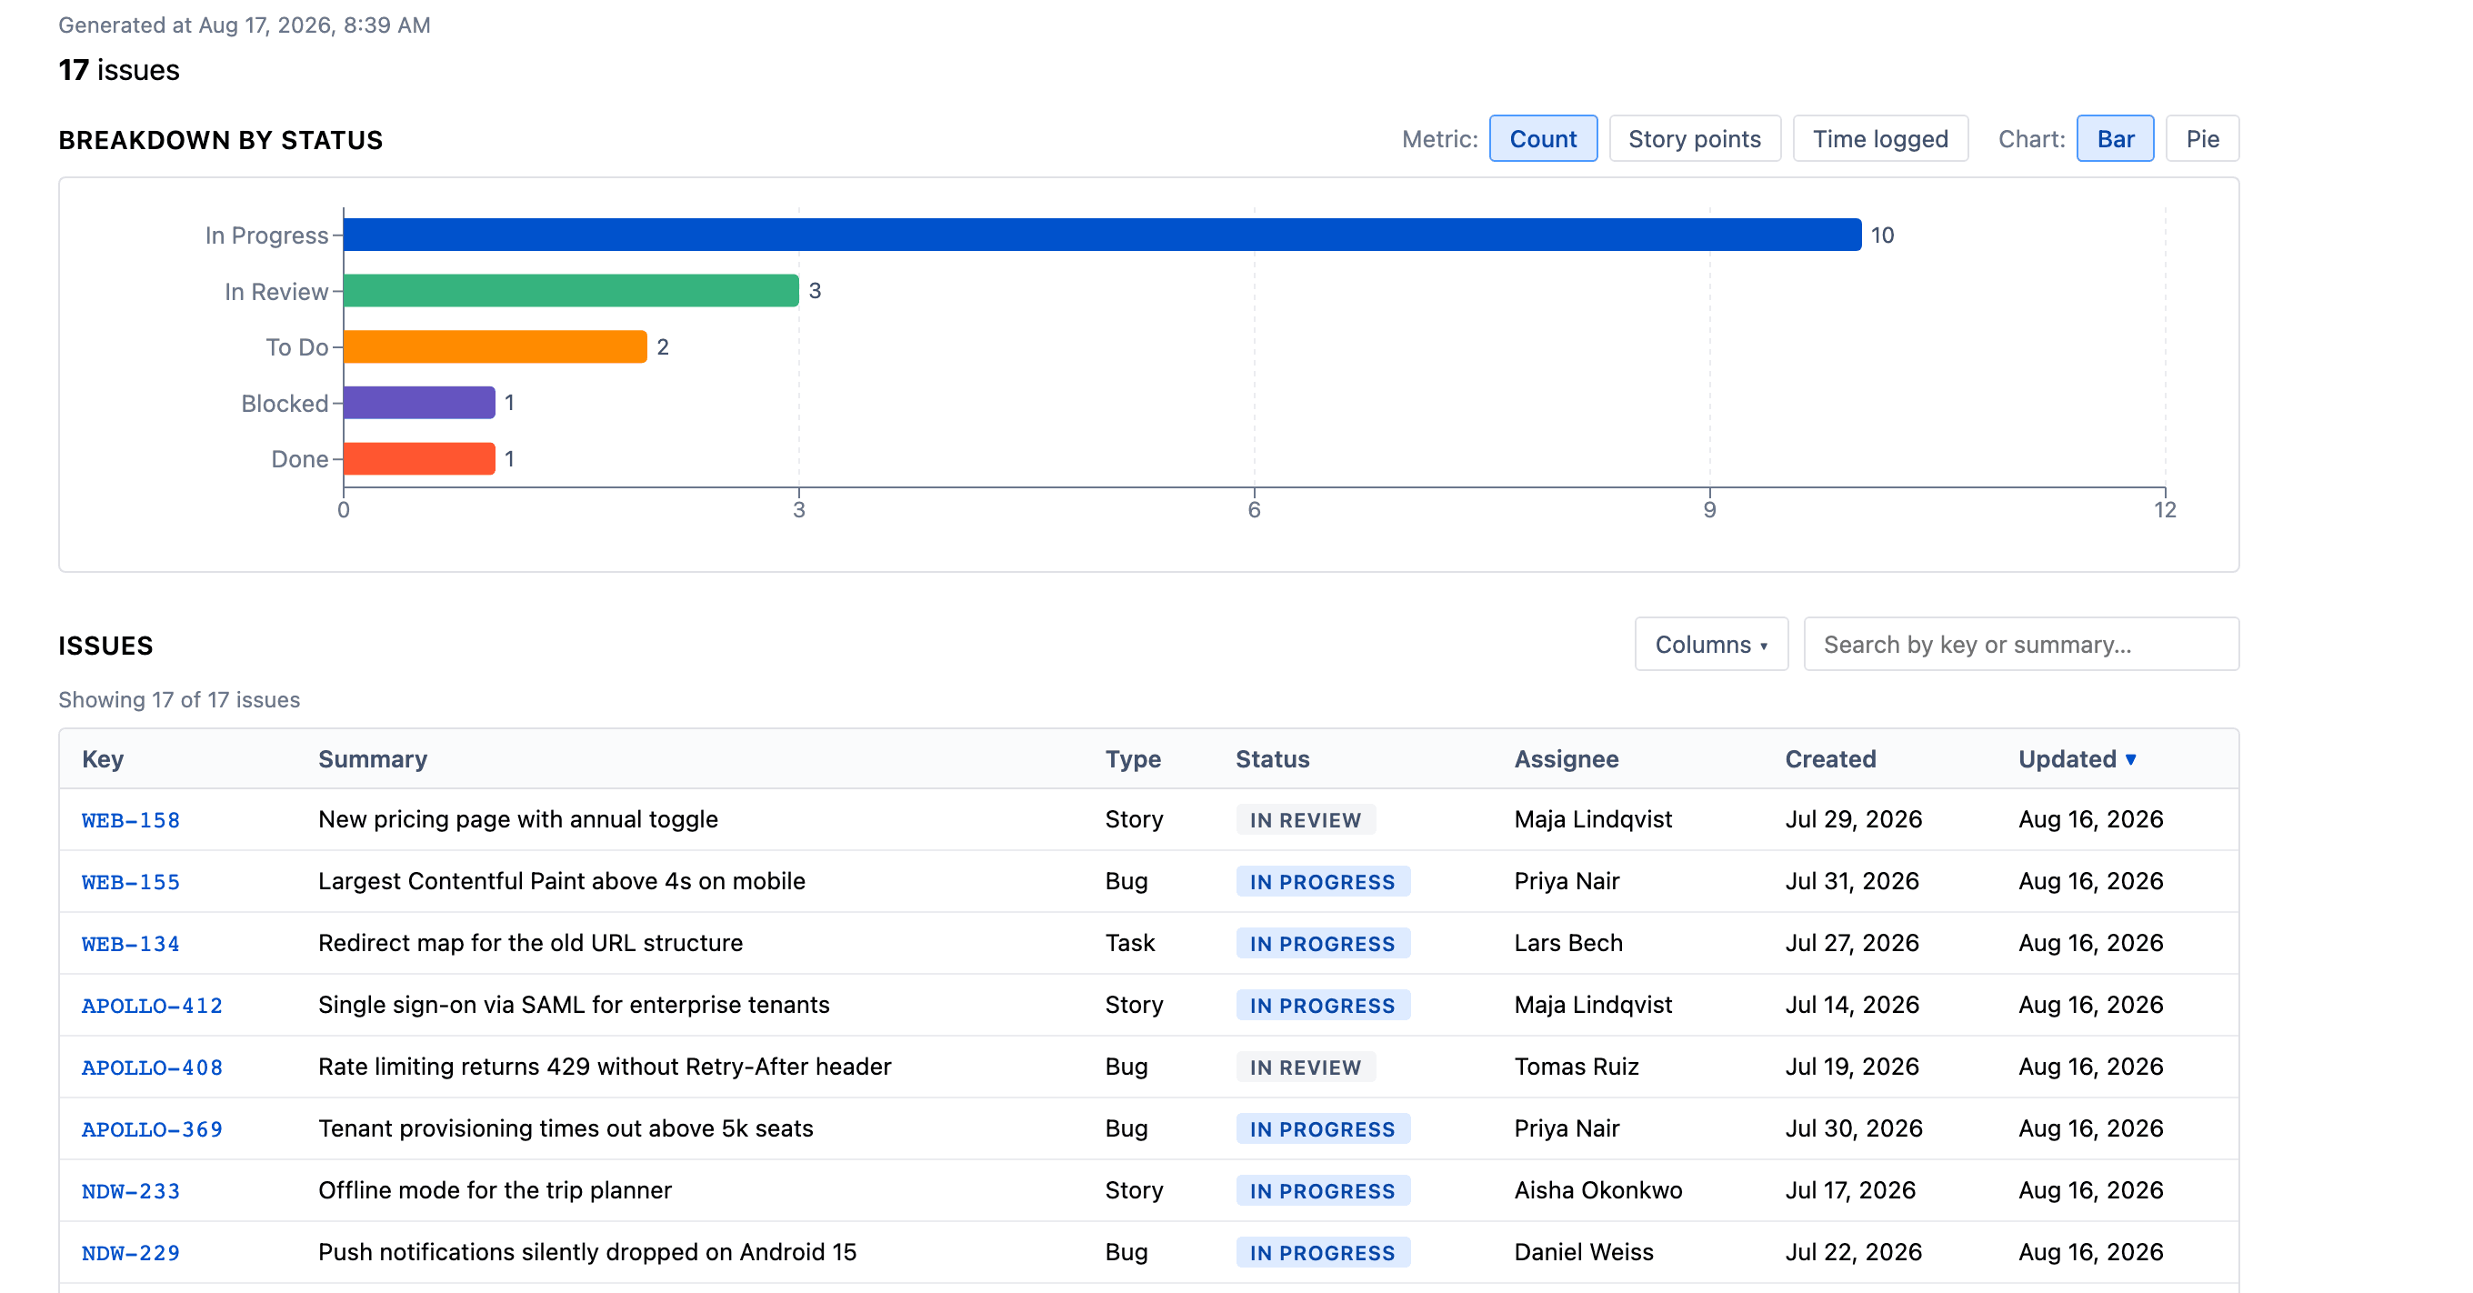Click summary 'Redirect map for the old URL structure'
This screenshot has width=2473, height=1293.
531,943
